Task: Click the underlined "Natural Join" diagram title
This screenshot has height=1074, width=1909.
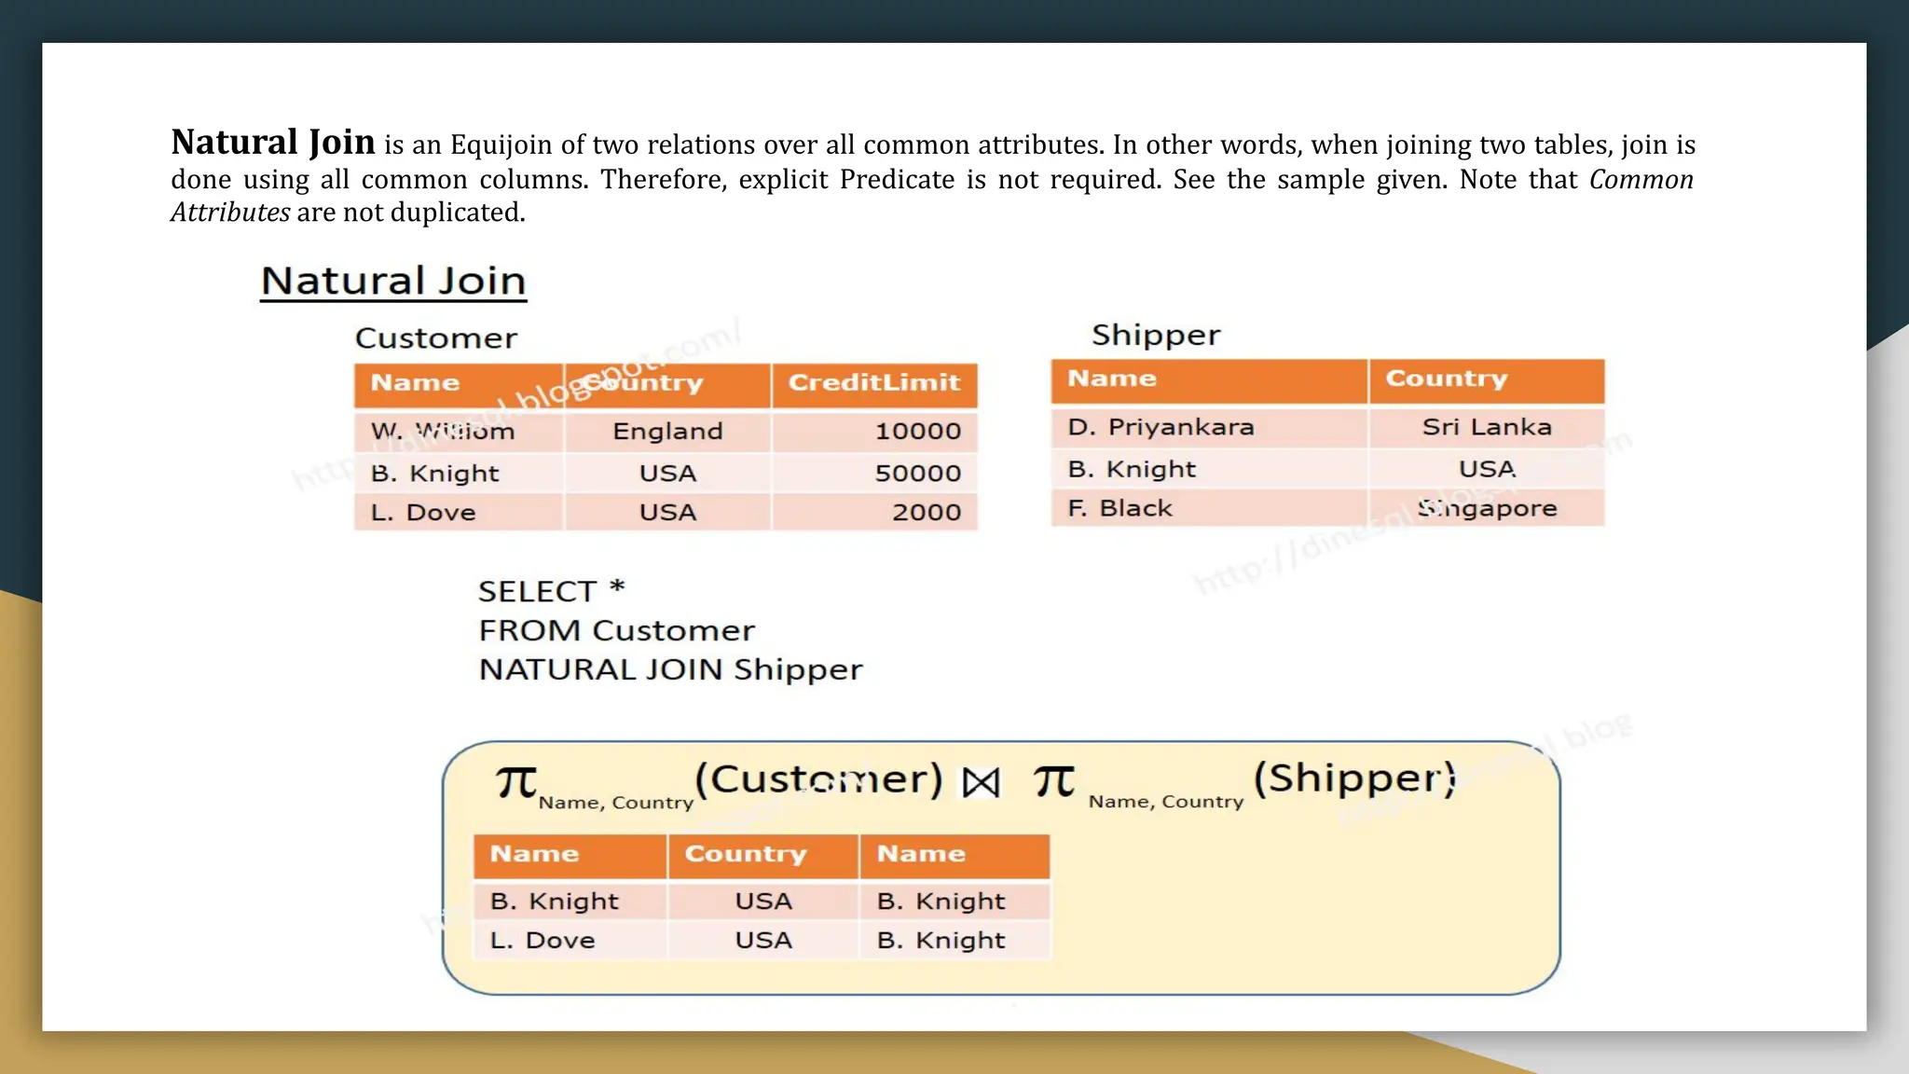Action: coord(393,282)
